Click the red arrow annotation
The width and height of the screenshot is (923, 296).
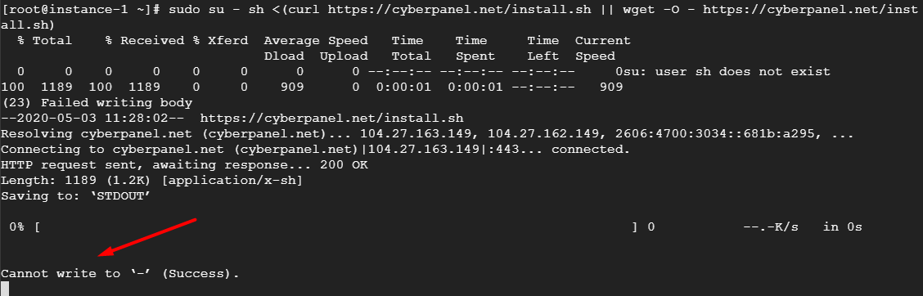pyautogui.click(x=147, y=237)
